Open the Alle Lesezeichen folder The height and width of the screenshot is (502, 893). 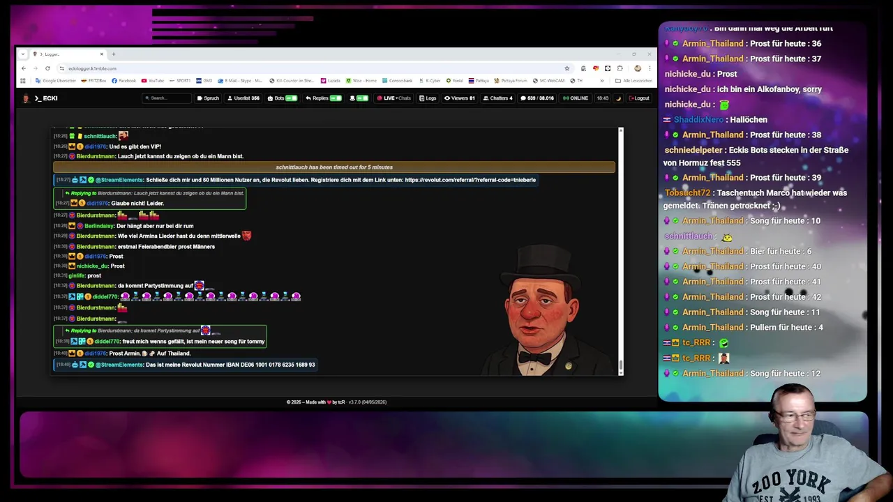[x=633, y=80]
